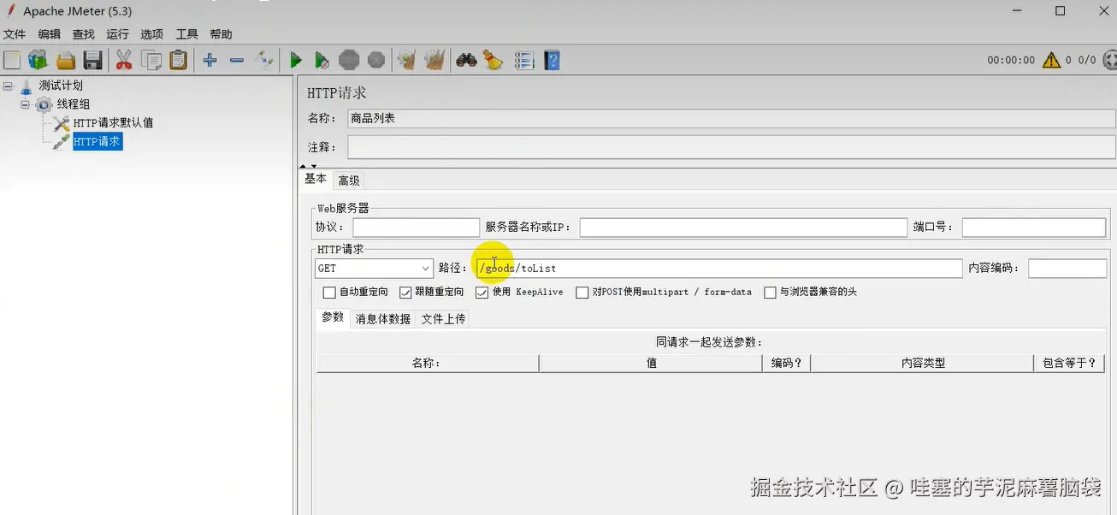Click the Copy icon in toolbar

[151, 60]
